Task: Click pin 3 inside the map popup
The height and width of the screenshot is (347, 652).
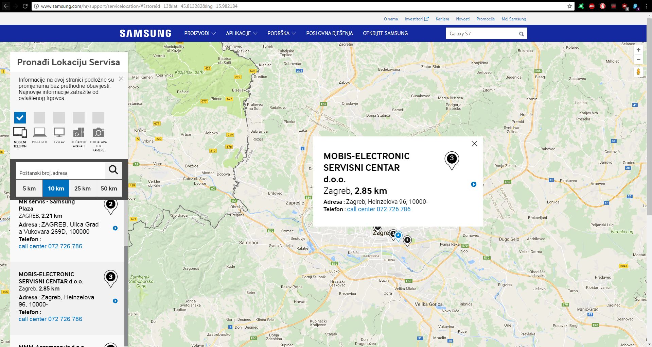Action: pyautogui.click(x=452, y=161)
